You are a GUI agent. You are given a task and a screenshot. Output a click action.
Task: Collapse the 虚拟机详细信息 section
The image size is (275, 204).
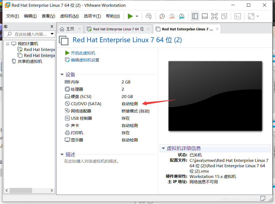[163, 148]
